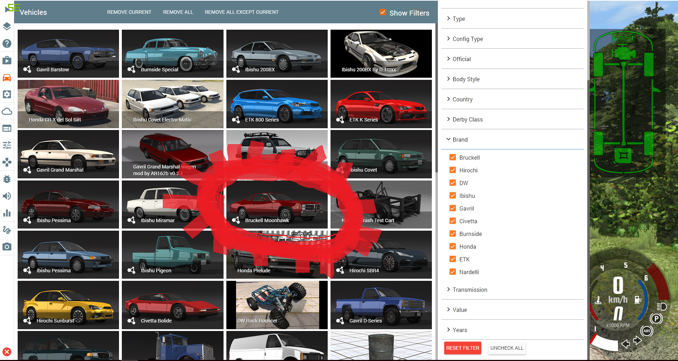
Task: Click the RESET FILTER button
Action: click(x=463, y=348)
